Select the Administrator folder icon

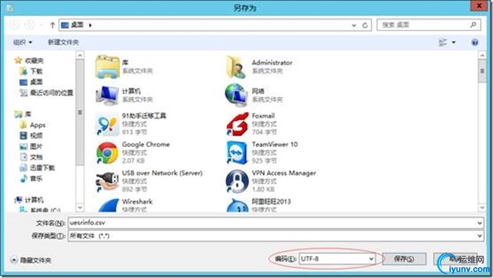[236, 67]
